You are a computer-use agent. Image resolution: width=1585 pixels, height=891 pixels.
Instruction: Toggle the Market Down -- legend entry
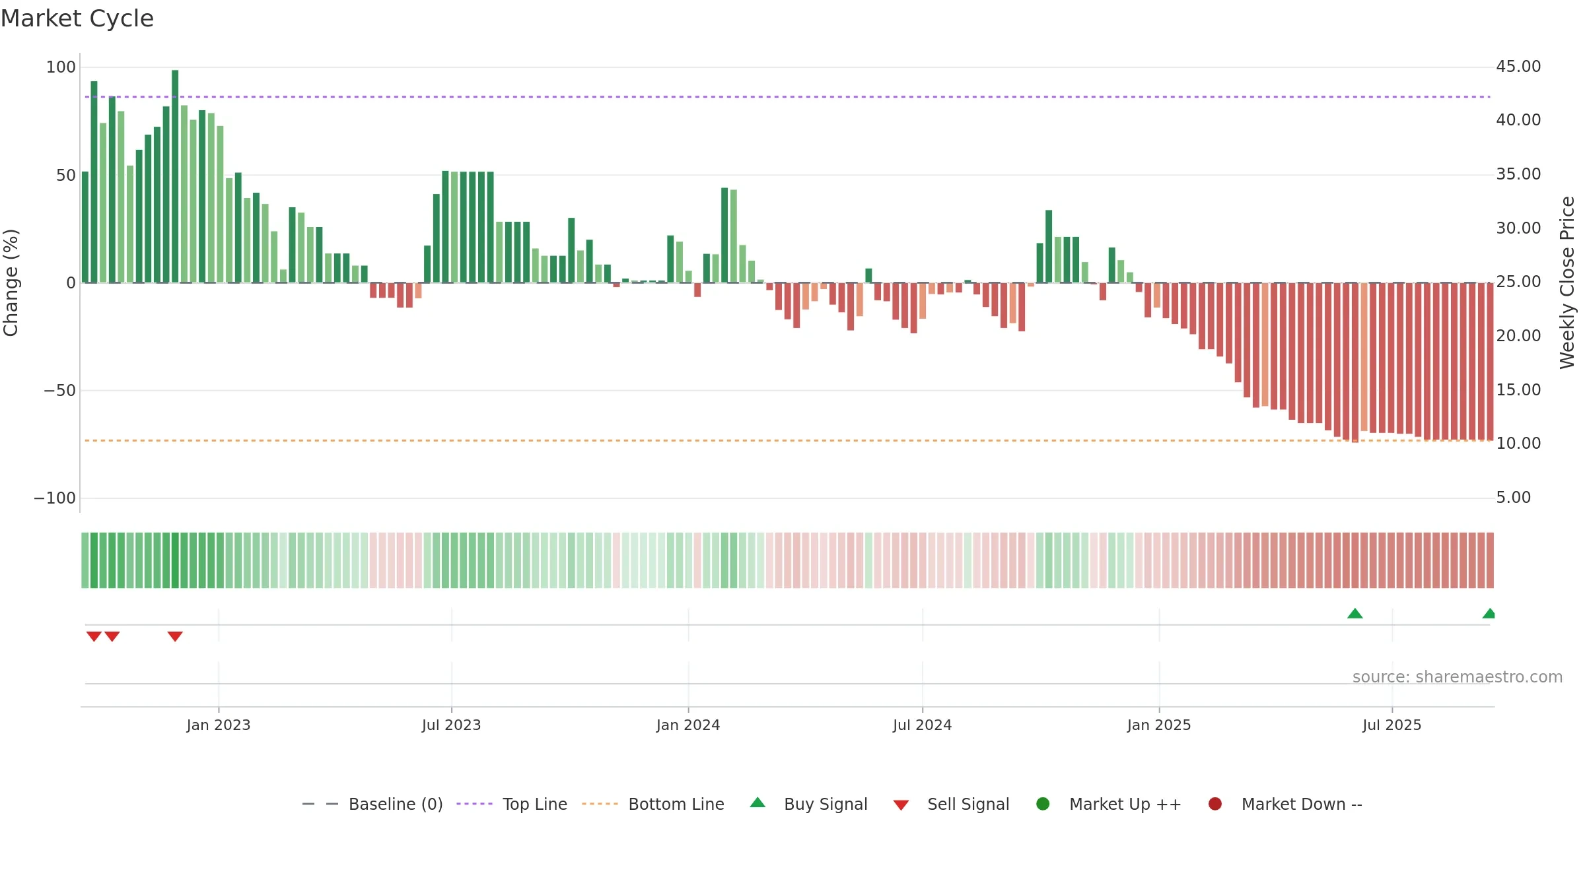(x=1285, y=804)
